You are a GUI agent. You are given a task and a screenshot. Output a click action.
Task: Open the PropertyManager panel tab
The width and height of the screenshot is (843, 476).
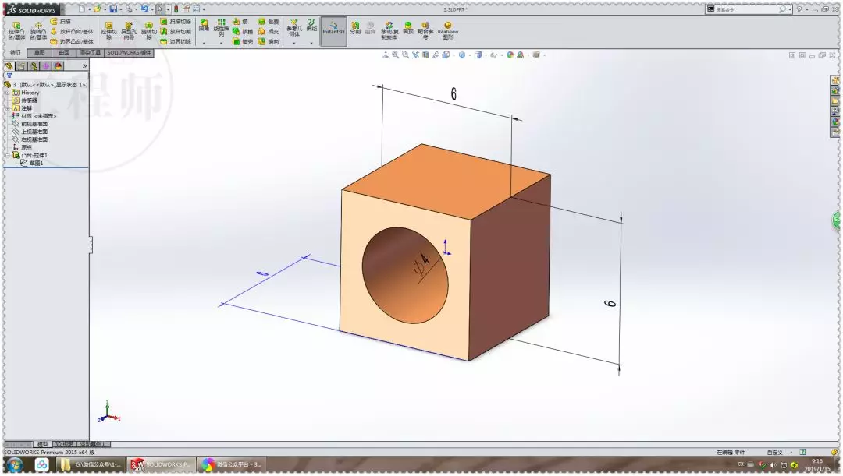(x=22, y=66)
